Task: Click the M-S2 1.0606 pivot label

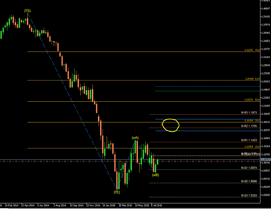Action: click(249, 181)
